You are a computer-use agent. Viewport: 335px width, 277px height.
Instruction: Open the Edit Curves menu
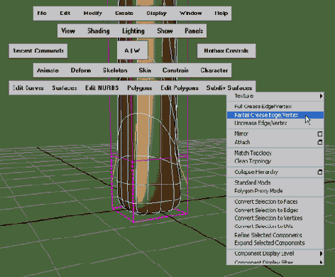pos(28,88)
